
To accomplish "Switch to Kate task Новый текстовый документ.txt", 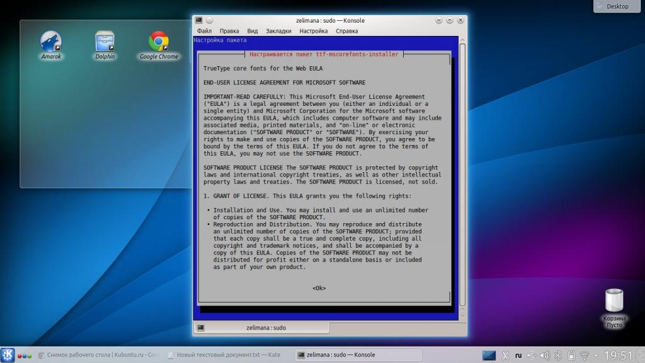I will coord(224,355).
